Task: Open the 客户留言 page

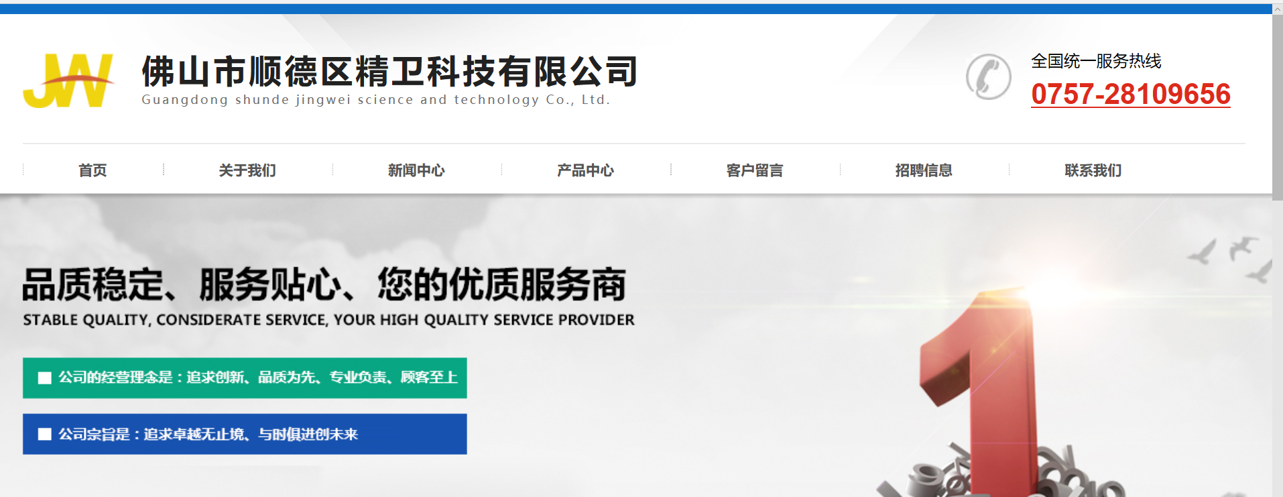Action: (x=755, y=170)
